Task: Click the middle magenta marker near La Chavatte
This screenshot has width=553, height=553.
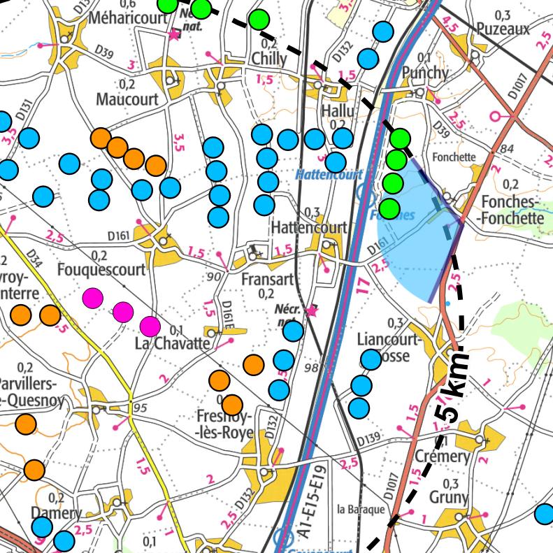Action: (123, 312)
